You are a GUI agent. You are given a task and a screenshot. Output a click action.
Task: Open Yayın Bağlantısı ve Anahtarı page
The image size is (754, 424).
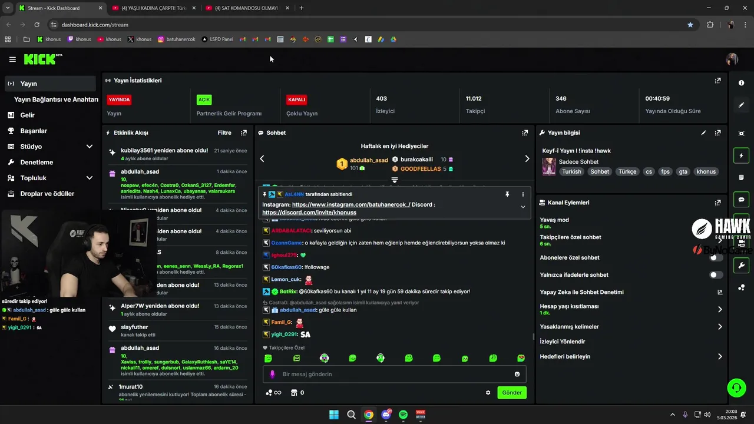[56, 100]
